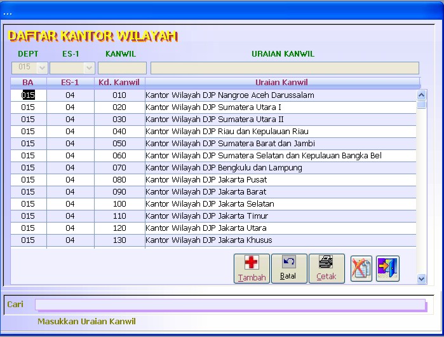Image resolution: width=444 pixels, height=337 pixels.
Task: Select Kantor Wilayah DJP Jakarta Khusus row
Action: click(213, 240)
